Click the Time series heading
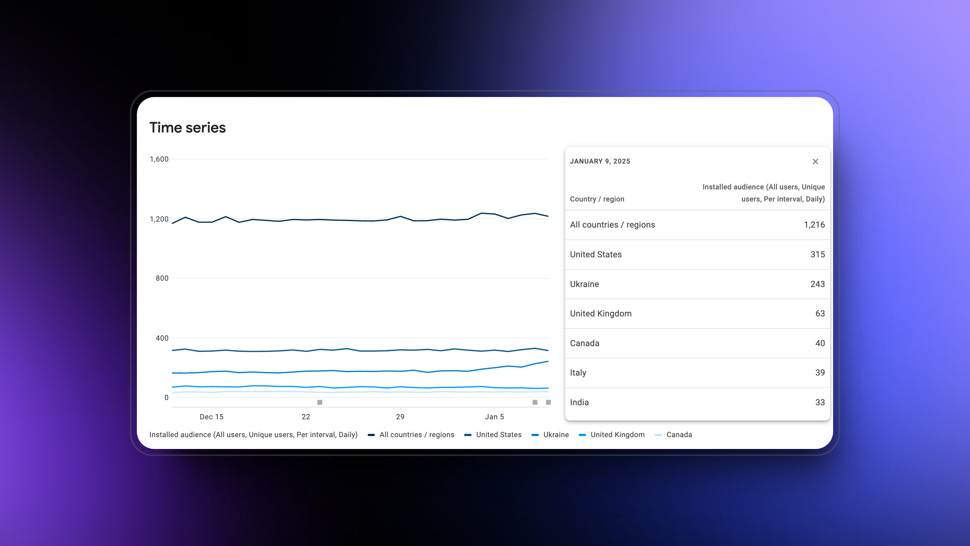The width and height of the screenshot is (970, 546). (188, 128)
